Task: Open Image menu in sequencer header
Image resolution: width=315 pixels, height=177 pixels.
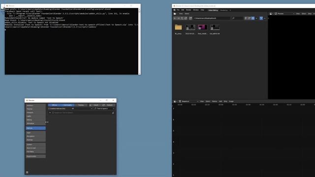Action: coord(231,101)
